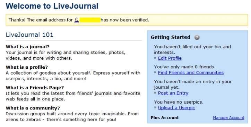Click the 'What is a community?' heading
This screenshot has width=251, height=127.
tap(33, 108)
